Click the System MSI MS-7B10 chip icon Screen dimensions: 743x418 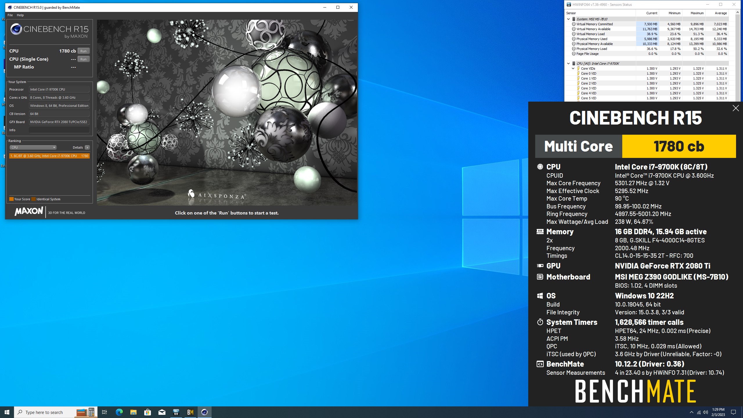[574, 19]
